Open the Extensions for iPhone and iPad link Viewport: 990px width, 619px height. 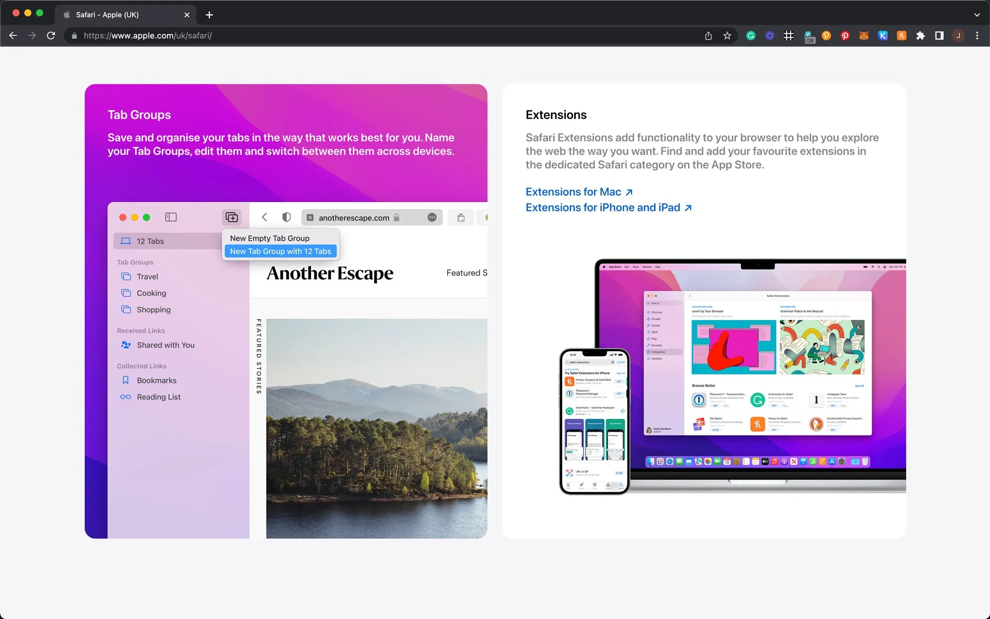click(609, 207)
